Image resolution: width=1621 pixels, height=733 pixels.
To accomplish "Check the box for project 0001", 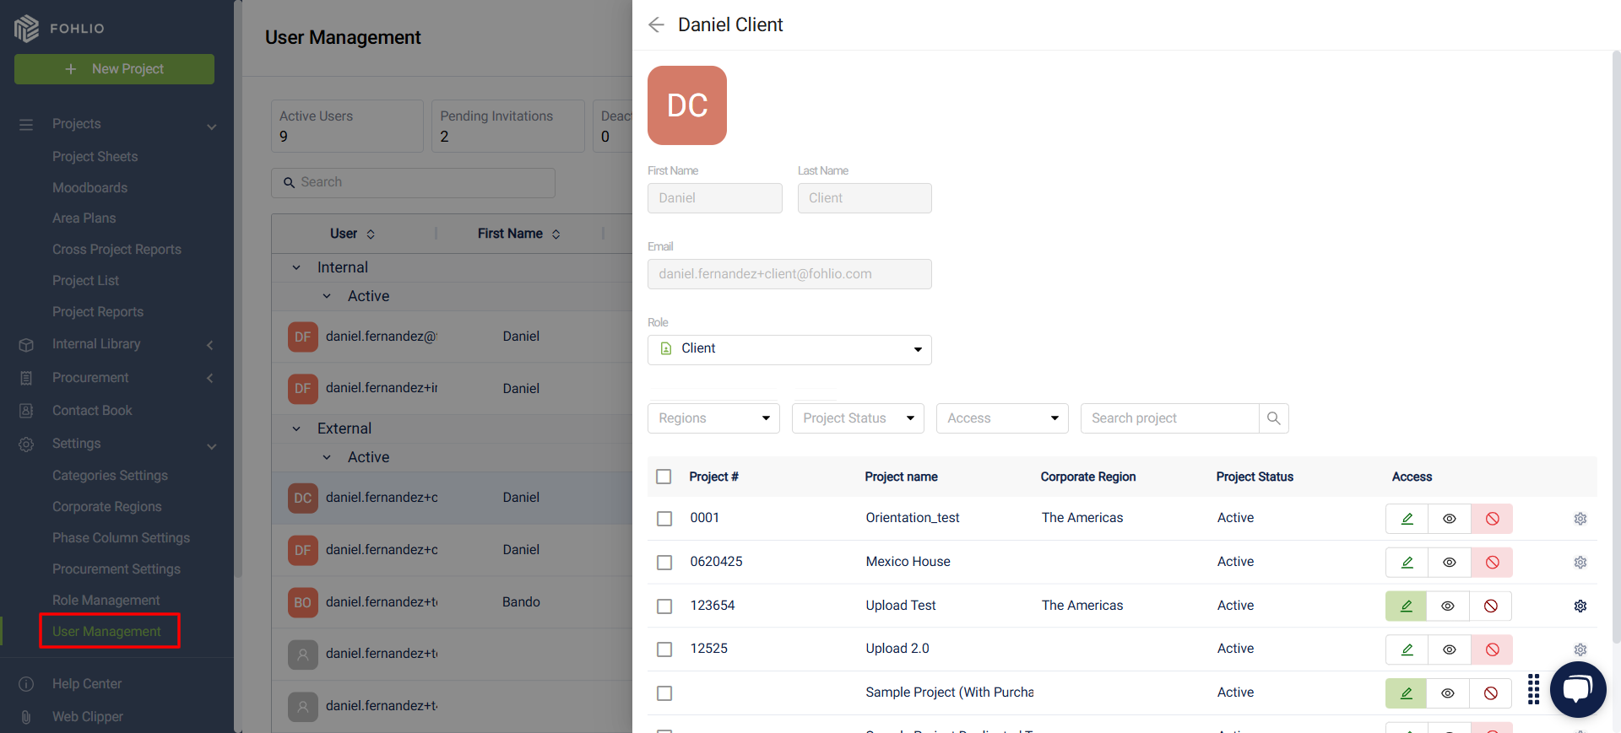I will 664,519.
